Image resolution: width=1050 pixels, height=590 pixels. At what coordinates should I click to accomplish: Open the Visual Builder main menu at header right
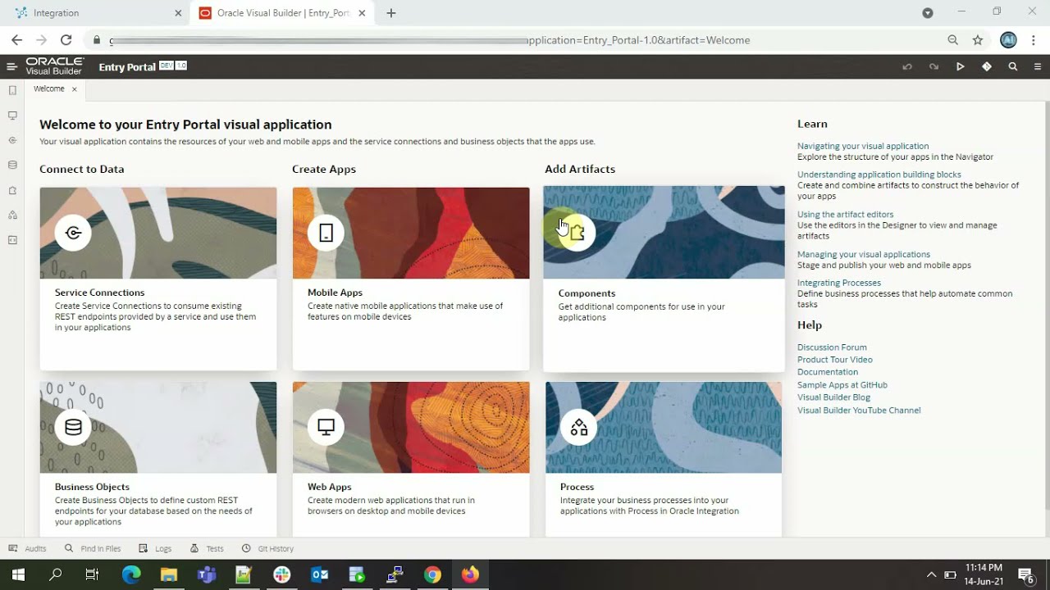pyautogui.click(x=1038, y=67)
